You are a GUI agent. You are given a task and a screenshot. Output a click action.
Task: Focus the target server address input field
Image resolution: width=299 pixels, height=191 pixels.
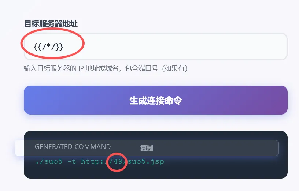(156, 46)
